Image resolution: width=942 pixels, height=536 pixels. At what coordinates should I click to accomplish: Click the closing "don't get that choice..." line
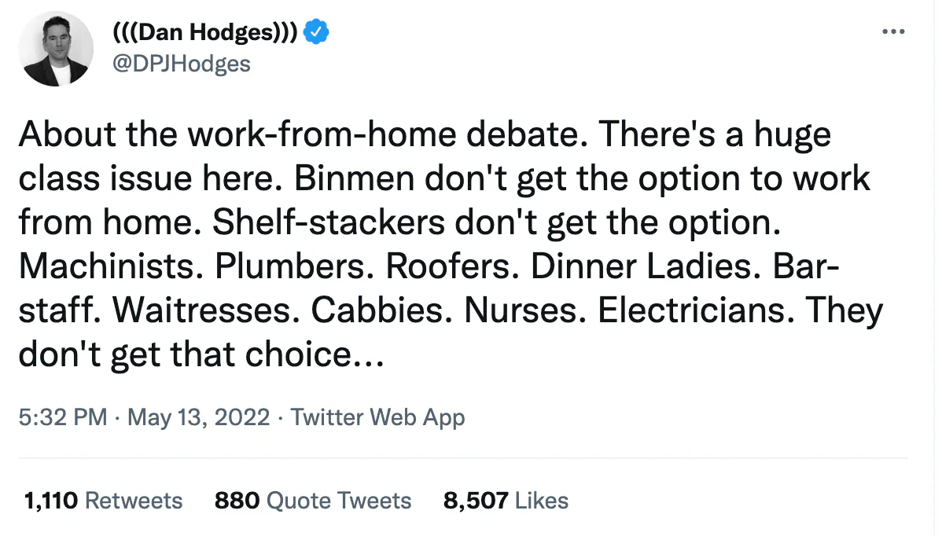(x=201, y=355)
